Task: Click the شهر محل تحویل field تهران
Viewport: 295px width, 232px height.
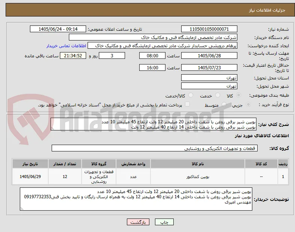Action: point(209,86)
